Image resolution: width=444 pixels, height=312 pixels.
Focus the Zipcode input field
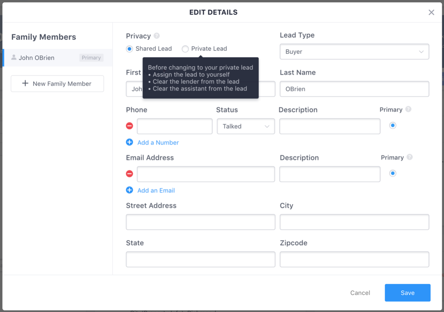pyautogui.click(x=354, y=259)
